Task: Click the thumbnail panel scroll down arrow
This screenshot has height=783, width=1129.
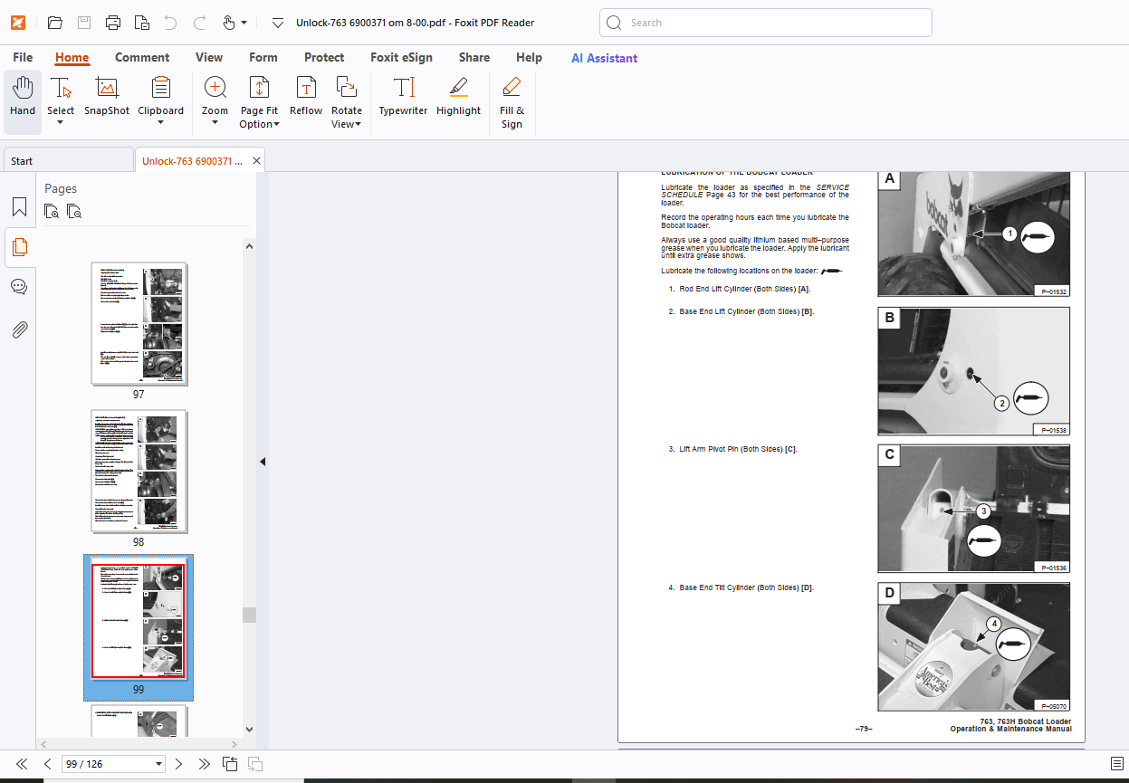Action: [x=249, y=729]
